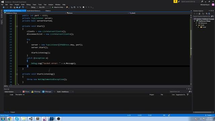
Task: Click the Quick Launch search magnifier icon
Action: [202, 1]
